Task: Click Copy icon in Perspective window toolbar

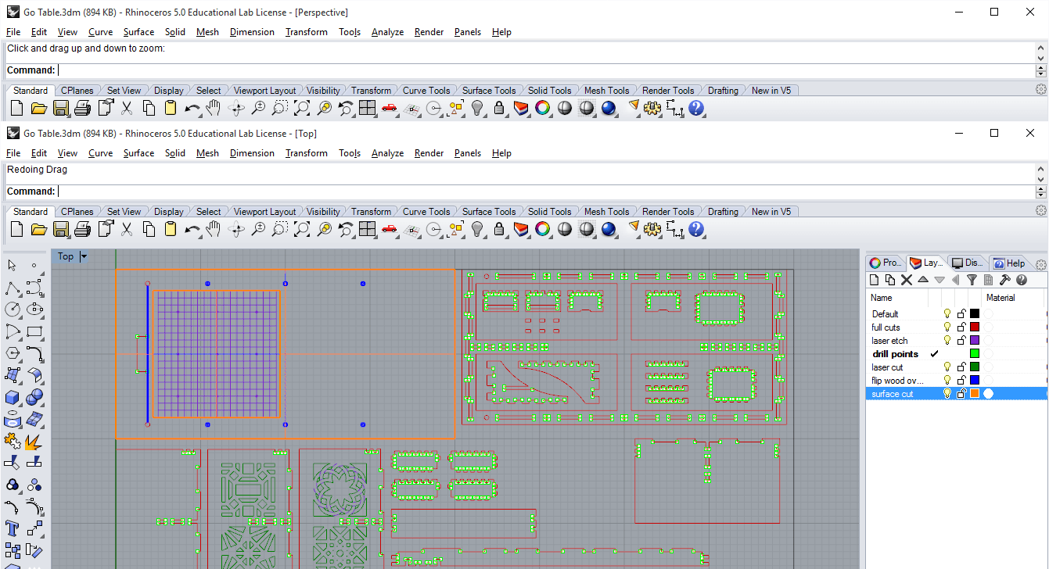Action: coord(149,108)
